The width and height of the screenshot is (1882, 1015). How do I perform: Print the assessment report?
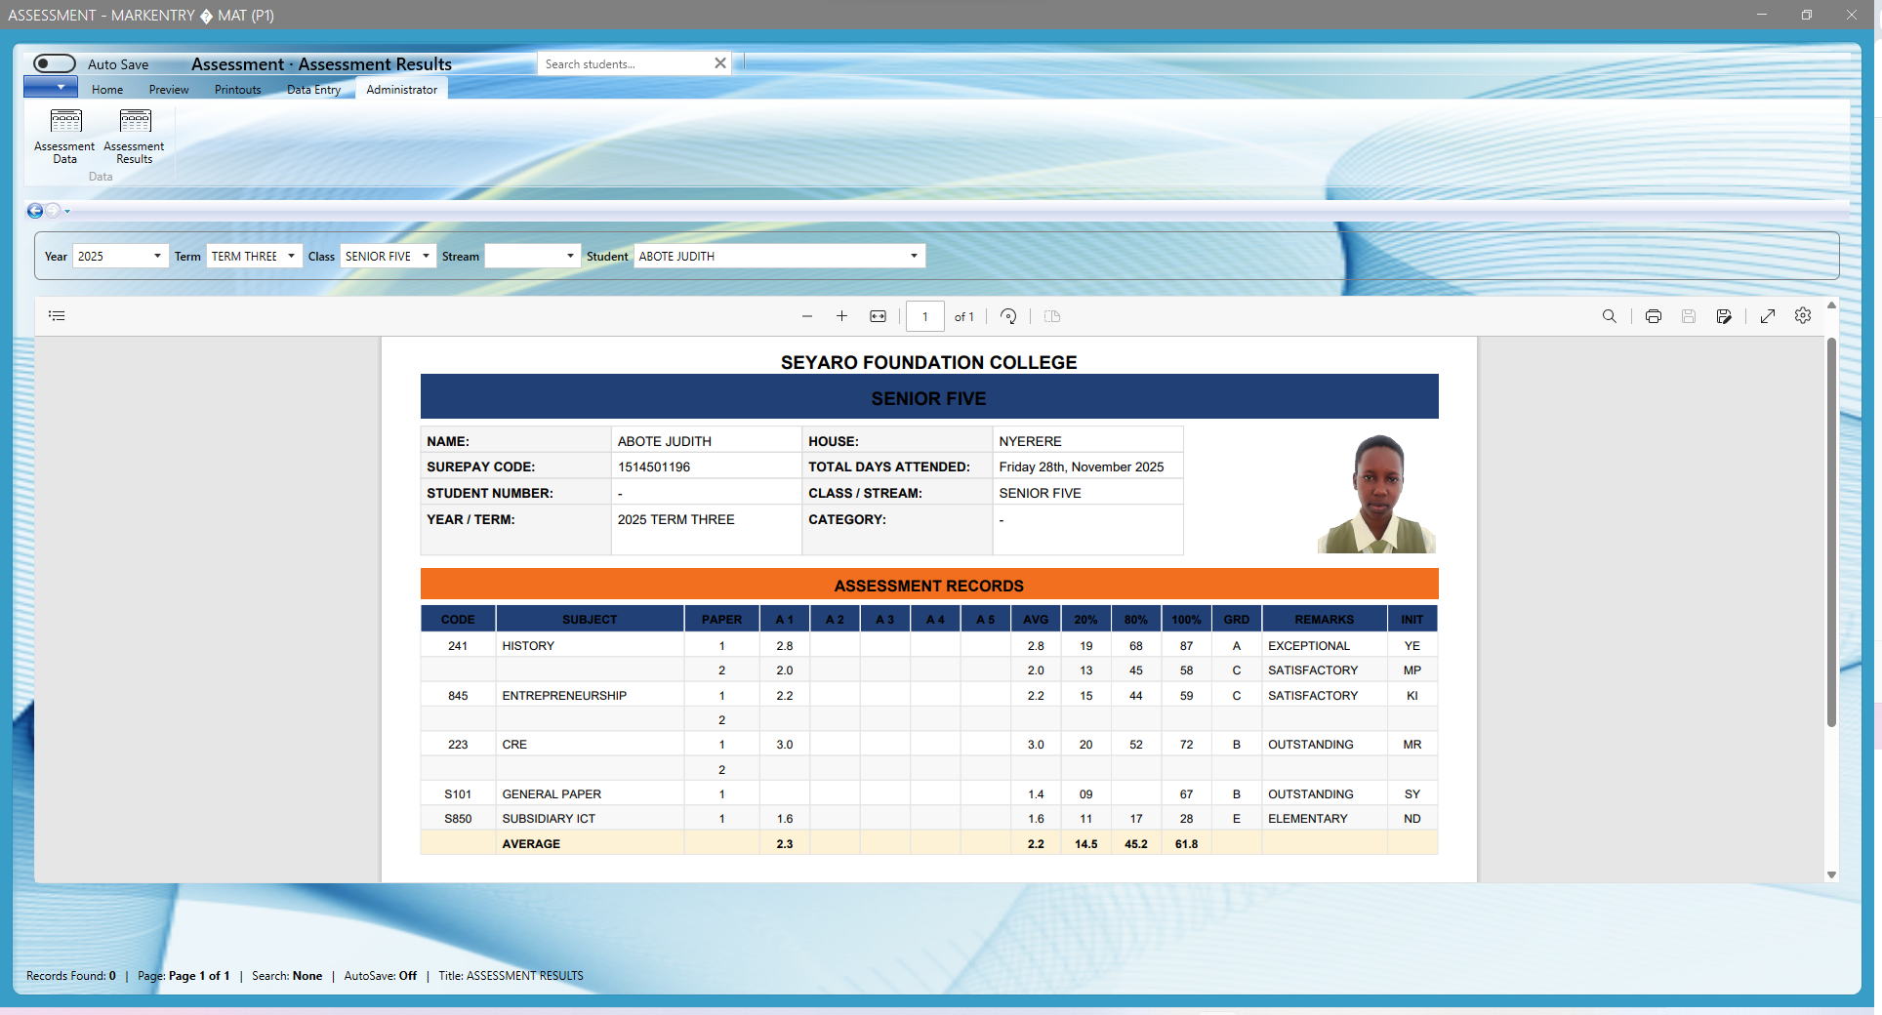tap(1653, 316)
